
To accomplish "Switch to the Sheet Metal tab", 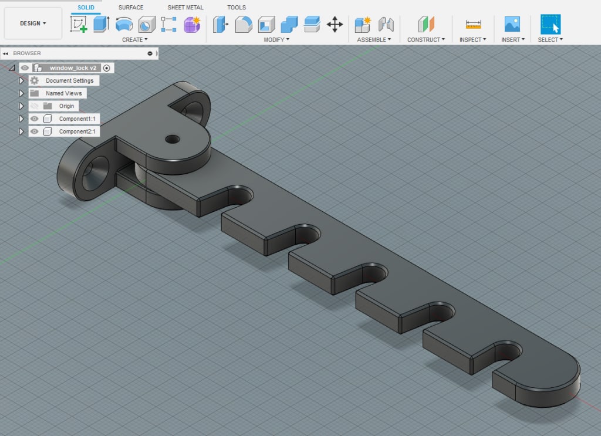I will [x=185, y=7].
